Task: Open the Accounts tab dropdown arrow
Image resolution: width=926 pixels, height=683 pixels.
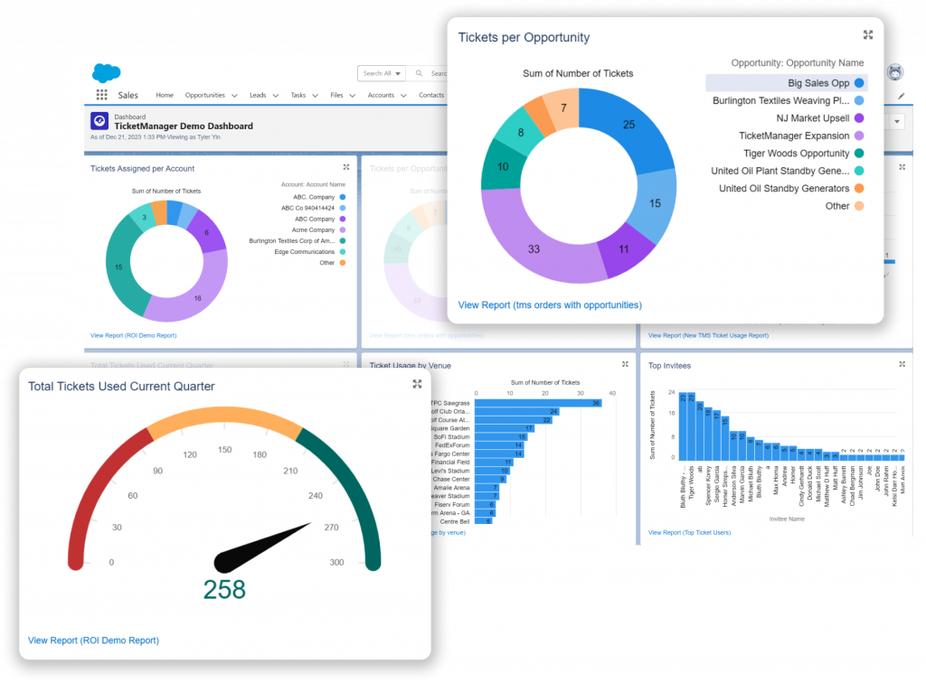Action: pyautogui.click(x=403, y=96)
